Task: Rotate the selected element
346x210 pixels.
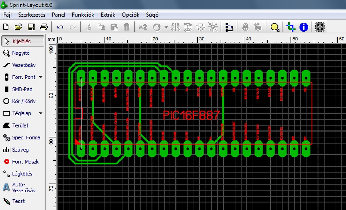Action: [157, 27]
